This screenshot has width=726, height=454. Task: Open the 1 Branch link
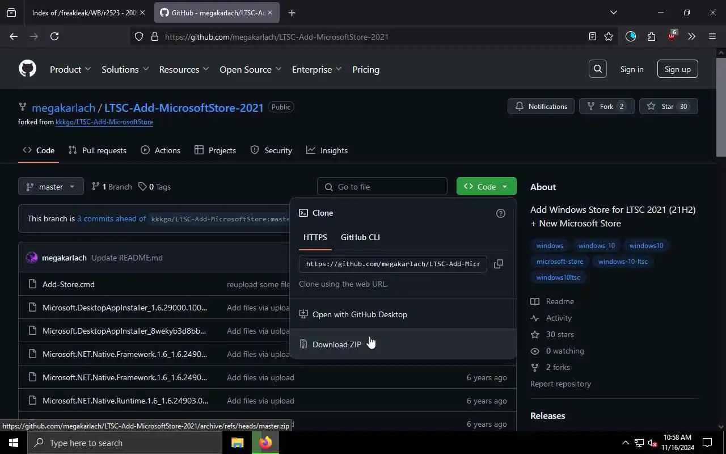pos(112,187)
